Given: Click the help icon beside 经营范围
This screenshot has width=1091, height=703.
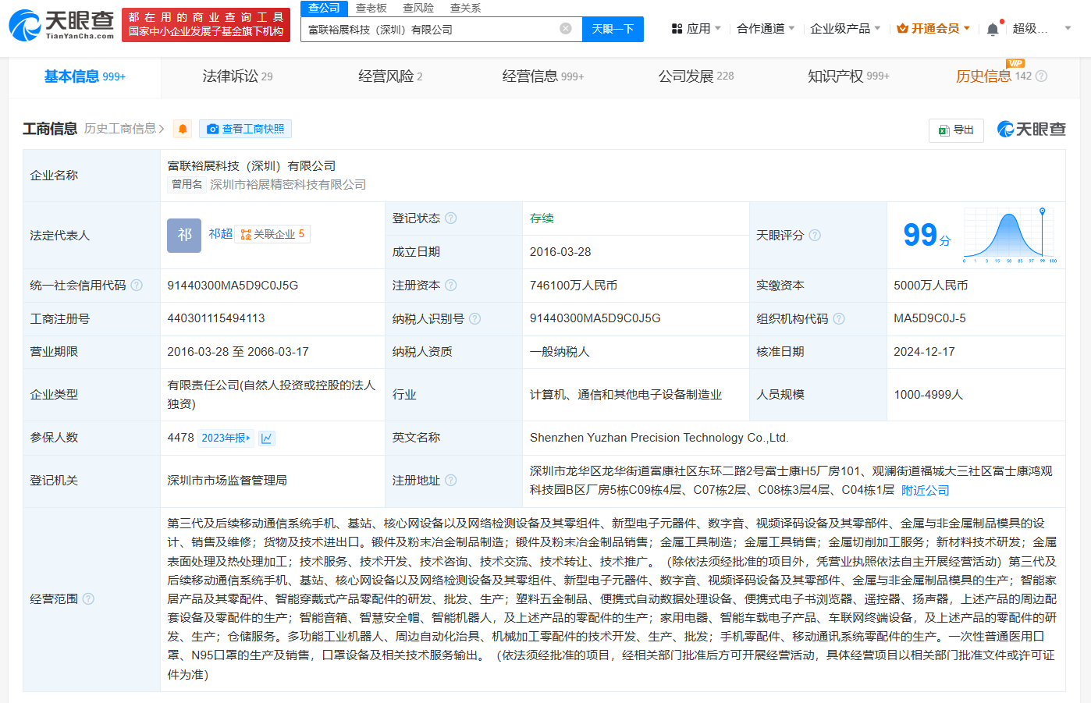Looking at the screenshot, I should point(88,599).
